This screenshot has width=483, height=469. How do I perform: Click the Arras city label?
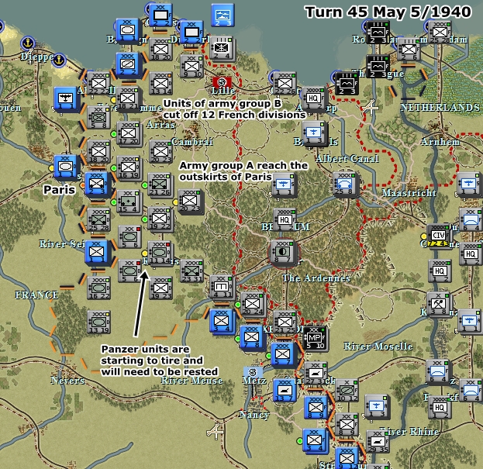[160, 125]
